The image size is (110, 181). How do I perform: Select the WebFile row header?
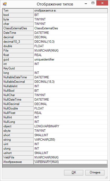(18, 157)
